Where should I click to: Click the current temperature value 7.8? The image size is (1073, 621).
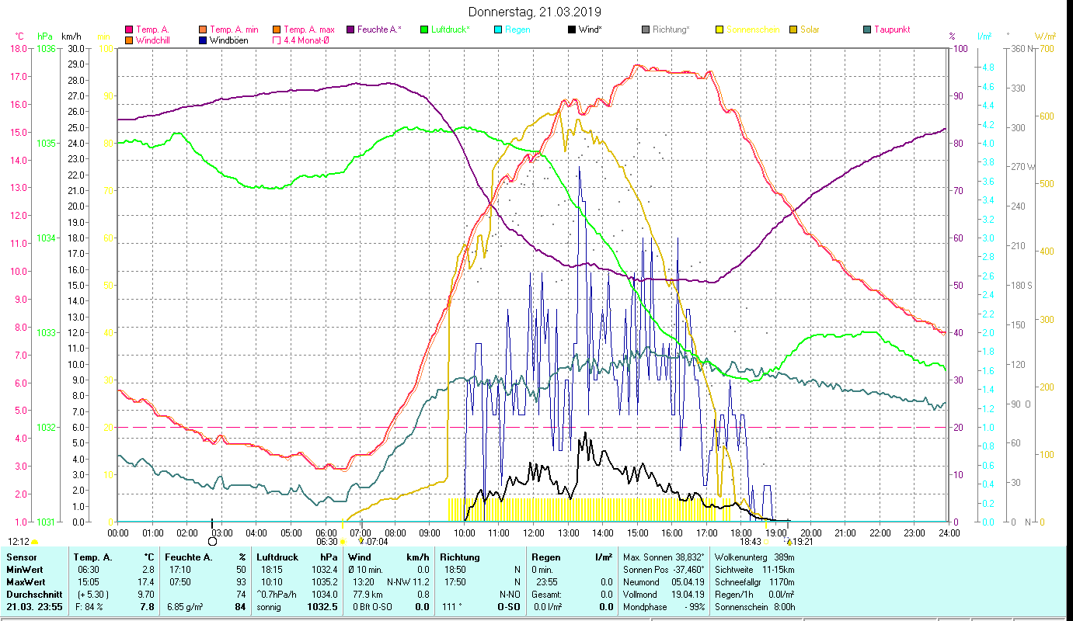[148, 606]
